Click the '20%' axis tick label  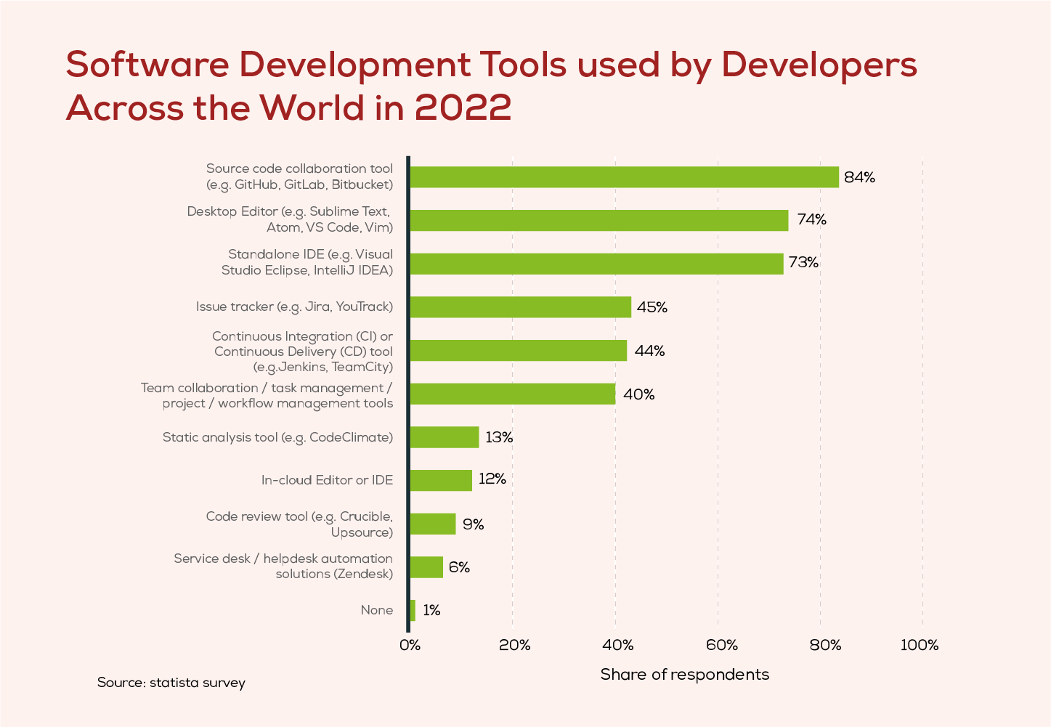(x=514, y=645)
